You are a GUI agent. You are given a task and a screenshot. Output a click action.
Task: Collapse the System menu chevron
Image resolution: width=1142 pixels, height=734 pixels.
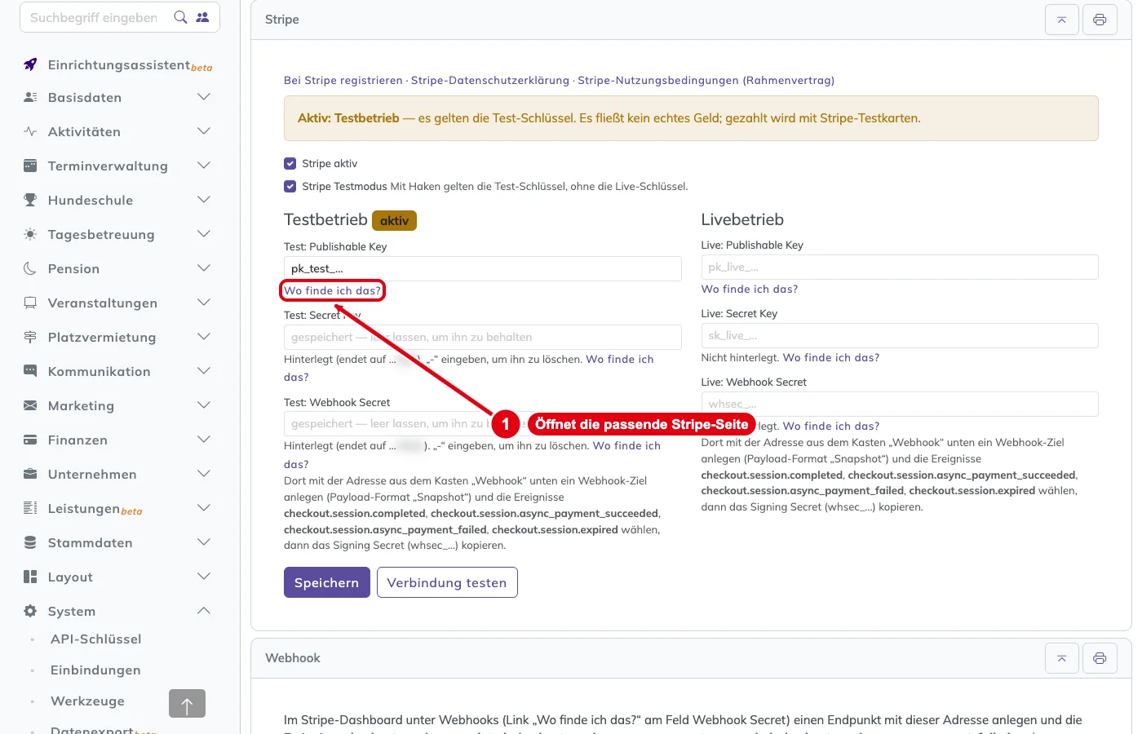tap(204, 611)
